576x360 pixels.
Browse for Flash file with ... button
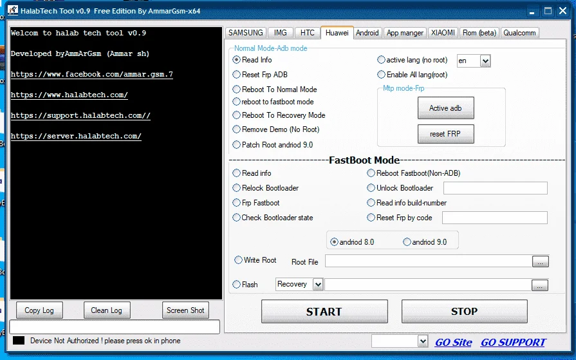539,285
